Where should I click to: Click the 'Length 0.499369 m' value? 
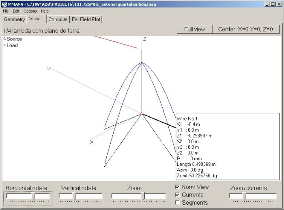[196, 164]
